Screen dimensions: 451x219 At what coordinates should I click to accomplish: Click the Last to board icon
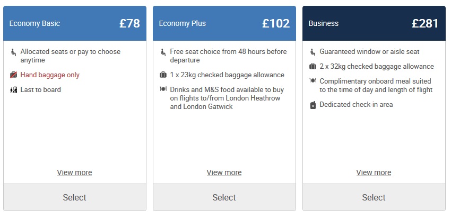pos(14,90)
